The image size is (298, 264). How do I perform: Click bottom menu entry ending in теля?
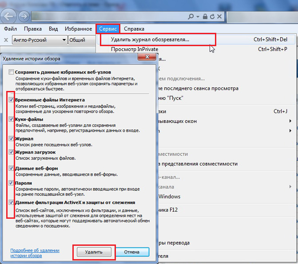point(226,256)
